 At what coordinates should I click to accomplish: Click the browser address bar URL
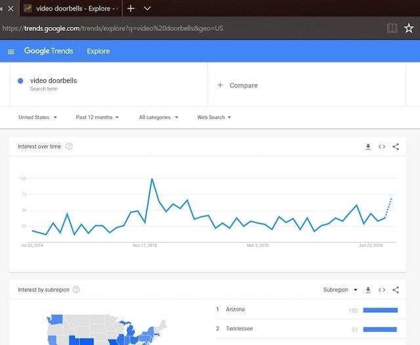[x=131, y=28]
